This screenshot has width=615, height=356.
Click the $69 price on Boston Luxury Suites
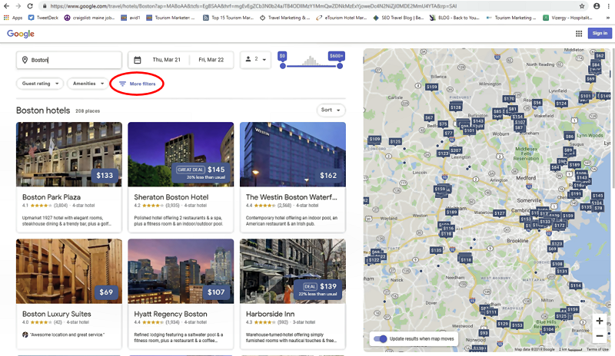(106, 292)
